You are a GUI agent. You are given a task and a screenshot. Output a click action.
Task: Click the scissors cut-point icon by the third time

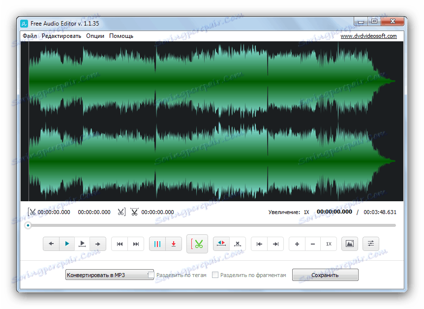tap(134, 212)
